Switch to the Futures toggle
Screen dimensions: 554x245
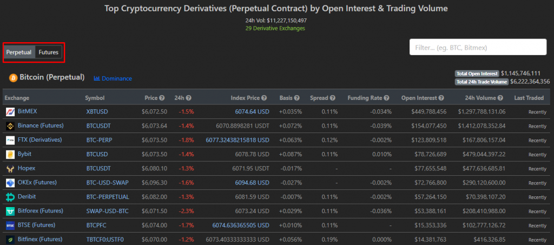pyautogui.click(x=48, y=52)
